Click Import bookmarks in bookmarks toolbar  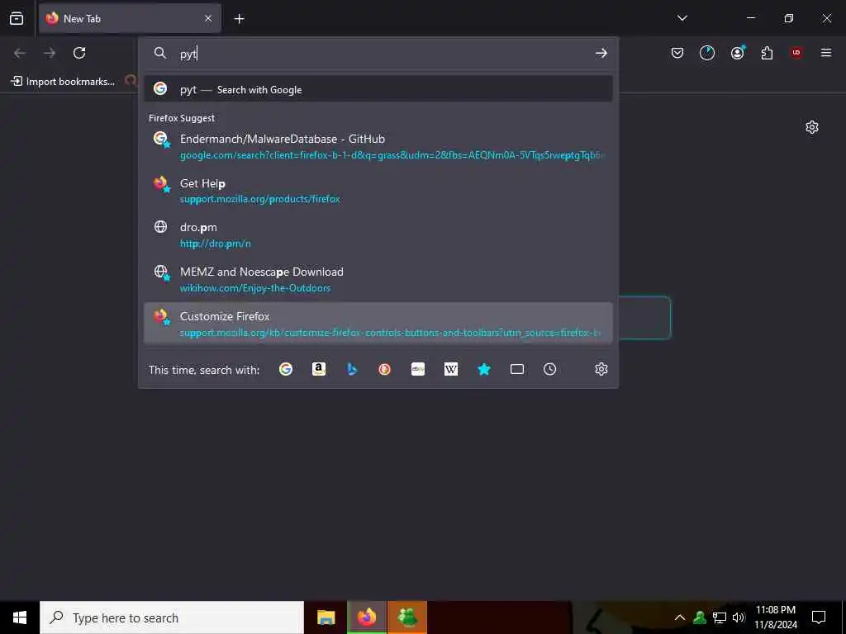(x=63, y=82)
